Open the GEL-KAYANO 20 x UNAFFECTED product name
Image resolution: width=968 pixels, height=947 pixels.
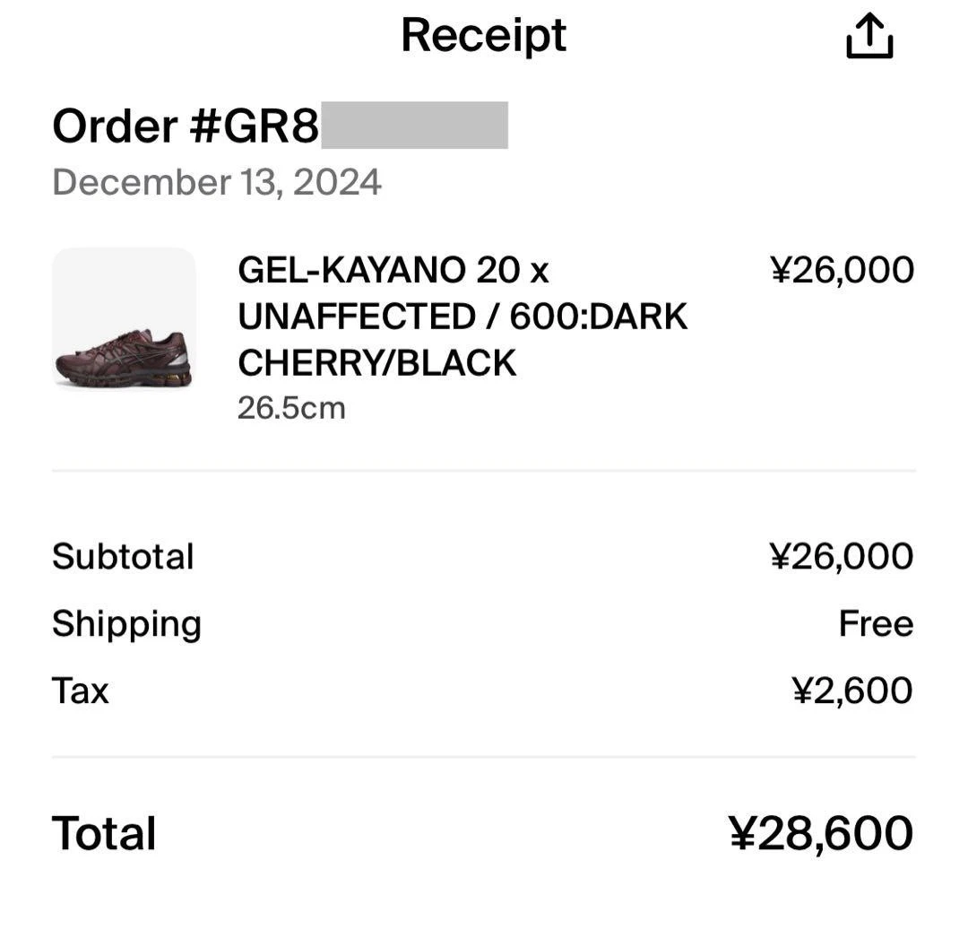pyautogui.click(x=393, y=270)
